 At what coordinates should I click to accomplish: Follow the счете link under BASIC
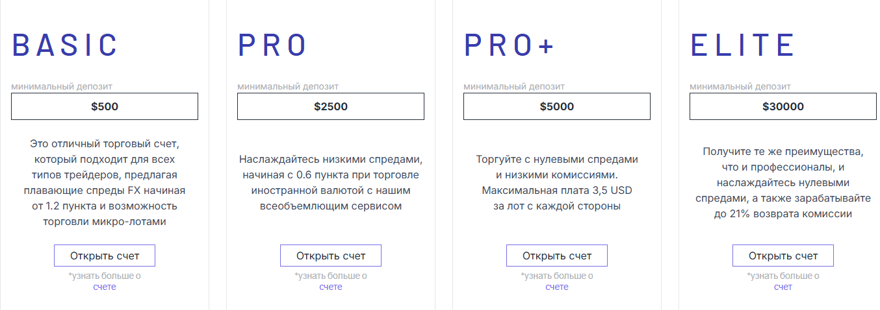coord(104,287)
